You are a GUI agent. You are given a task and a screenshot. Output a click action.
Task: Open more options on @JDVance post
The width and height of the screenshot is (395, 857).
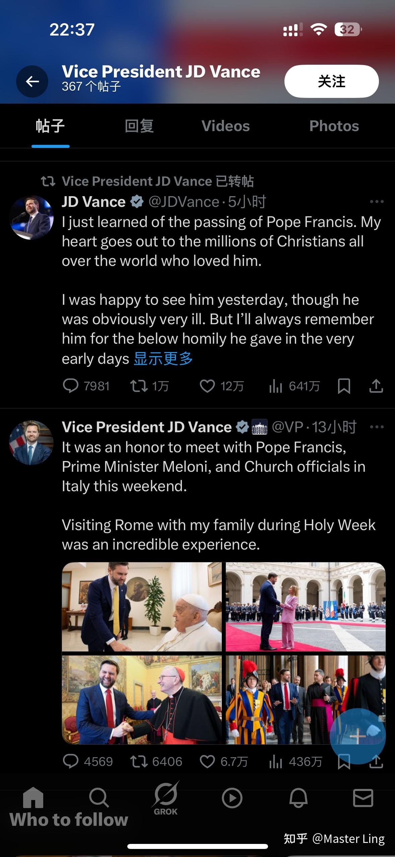click(377, 202)
